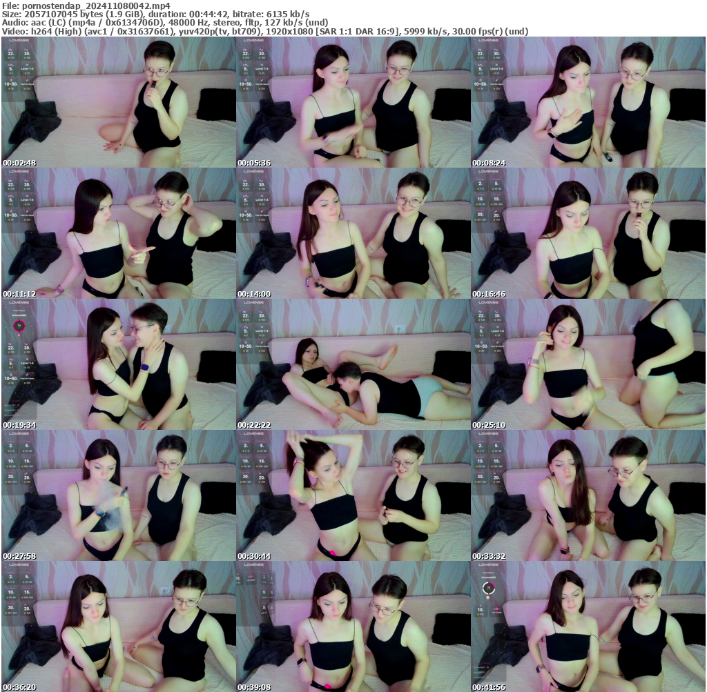The height and width of the screenshot is (692, 707).
Task: Click the lock icon above the 10~50 tier
Action: tap(10, 80)
